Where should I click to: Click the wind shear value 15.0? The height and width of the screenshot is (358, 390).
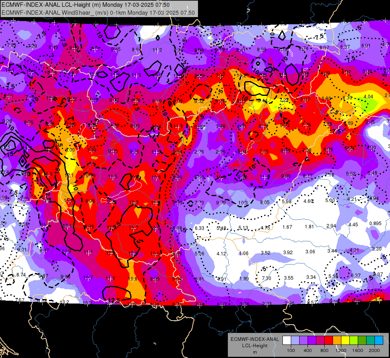point(69,200)
